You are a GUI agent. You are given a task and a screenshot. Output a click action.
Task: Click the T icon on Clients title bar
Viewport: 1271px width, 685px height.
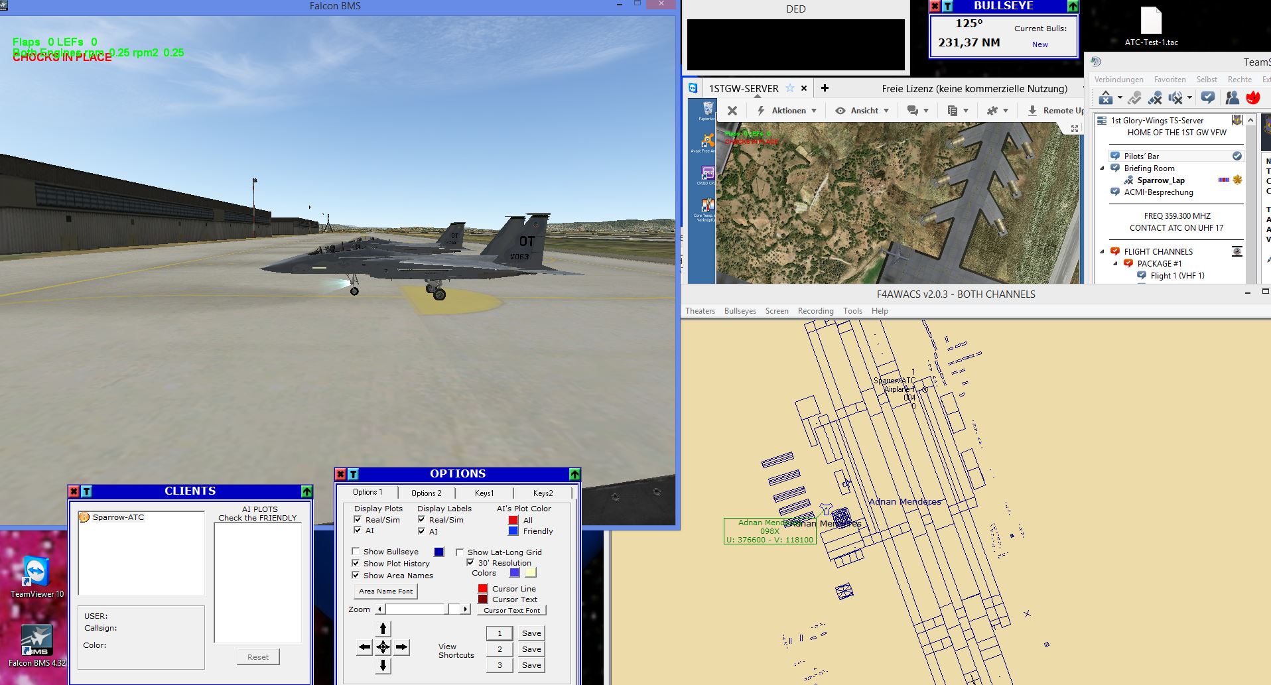coord(86,491)
